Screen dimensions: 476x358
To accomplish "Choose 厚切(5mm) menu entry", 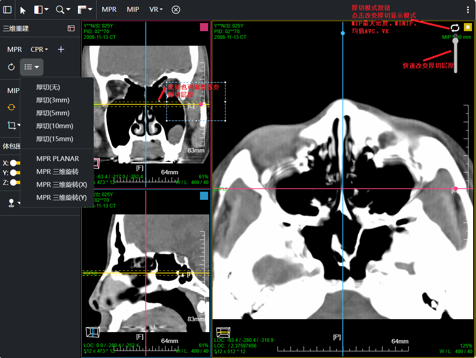I will click(x=53, y=113).
